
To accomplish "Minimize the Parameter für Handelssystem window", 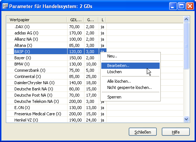I will (x=173, y=6).
